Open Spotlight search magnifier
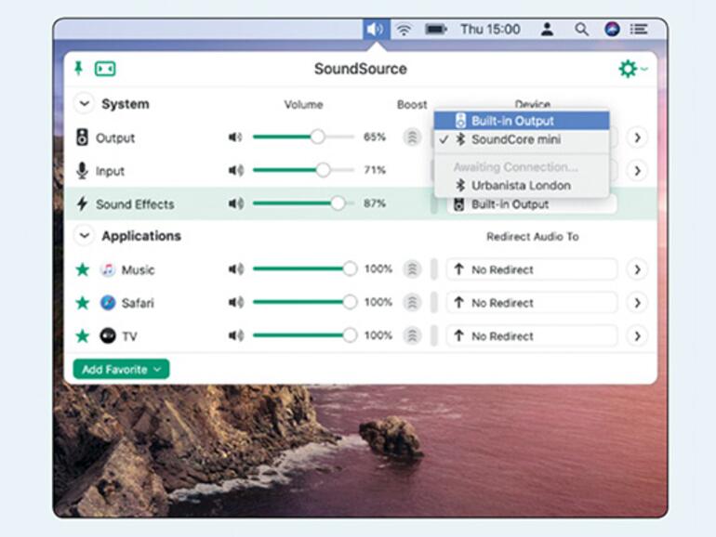This screenshot has height=537, width=716. coord(581,30)
